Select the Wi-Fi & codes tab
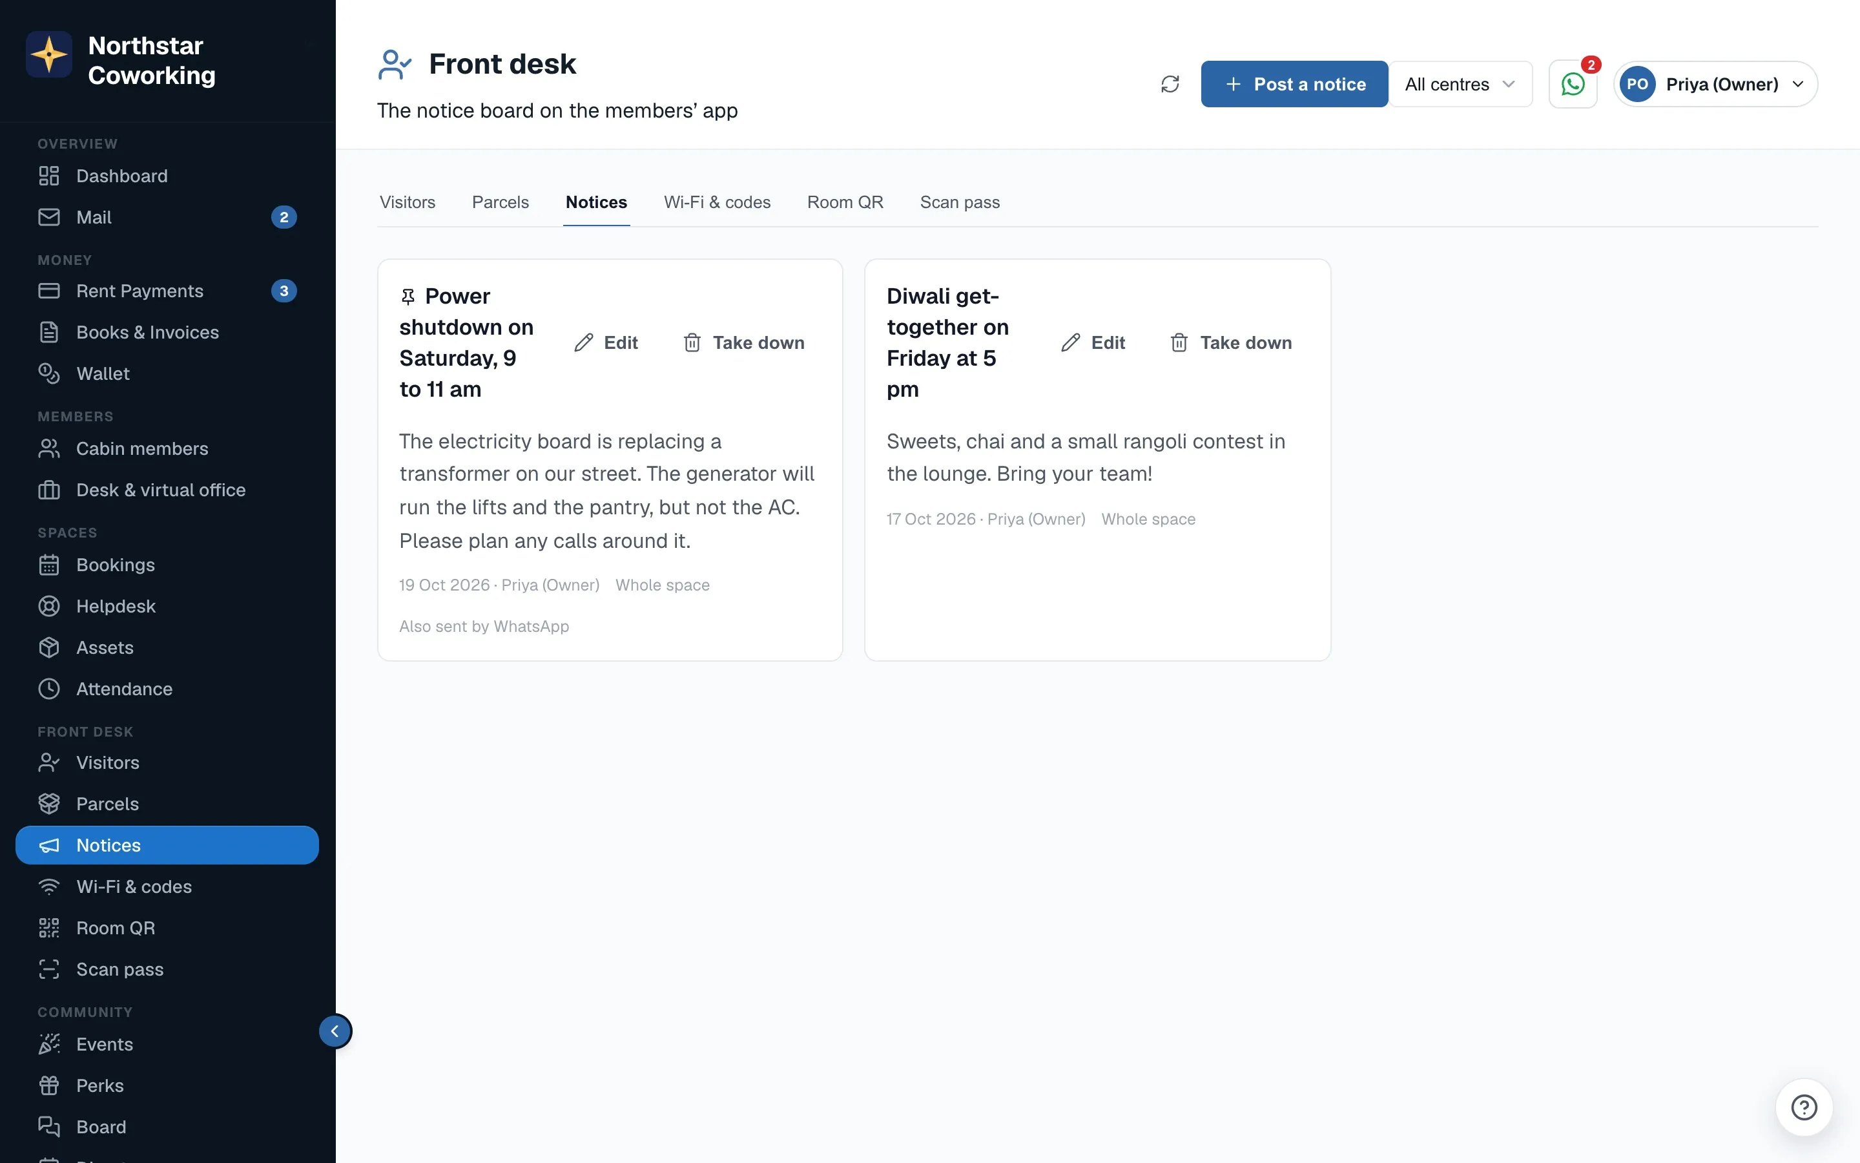This screenshot has width=1860, height=1163. [x=717, y=202]
